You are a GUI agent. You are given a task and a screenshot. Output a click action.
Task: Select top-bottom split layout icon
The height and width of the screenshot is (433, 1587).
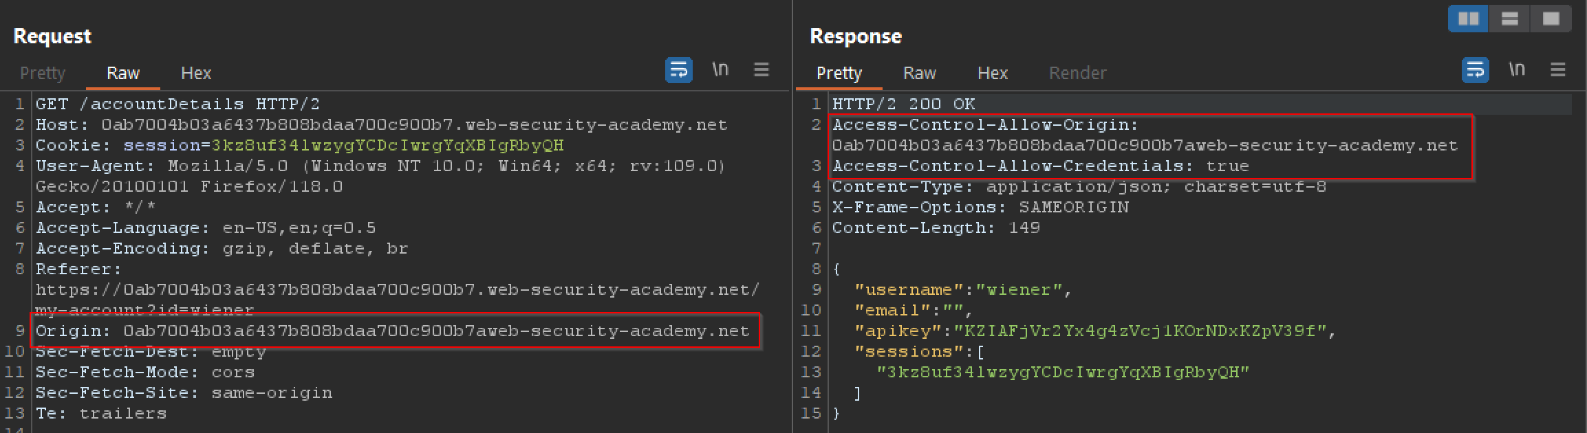point(1509,19)
